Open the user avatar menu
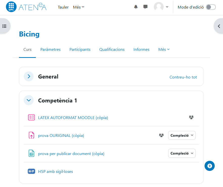Viewport: 223px width, 187px height. pyautogui.click(x=161, y=7)
